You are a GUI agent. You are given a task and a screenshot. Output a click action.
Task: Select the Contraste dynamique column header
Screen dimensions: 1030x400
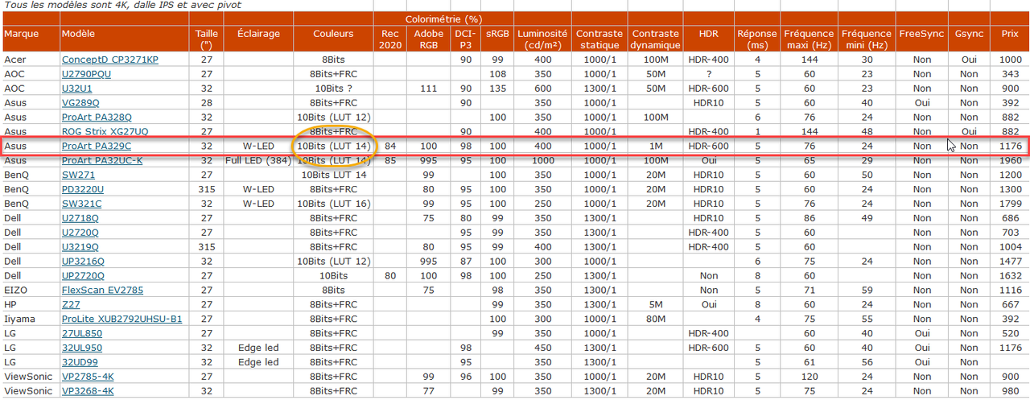click(x=655, y=39)
